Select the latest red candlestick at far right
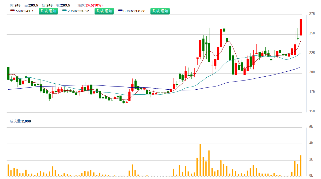Viewport: 321px width, 179px height. 301,27
